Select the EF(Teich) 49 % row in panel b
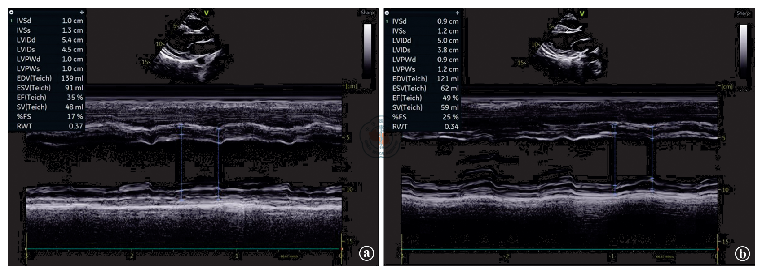 coord(425,98)
